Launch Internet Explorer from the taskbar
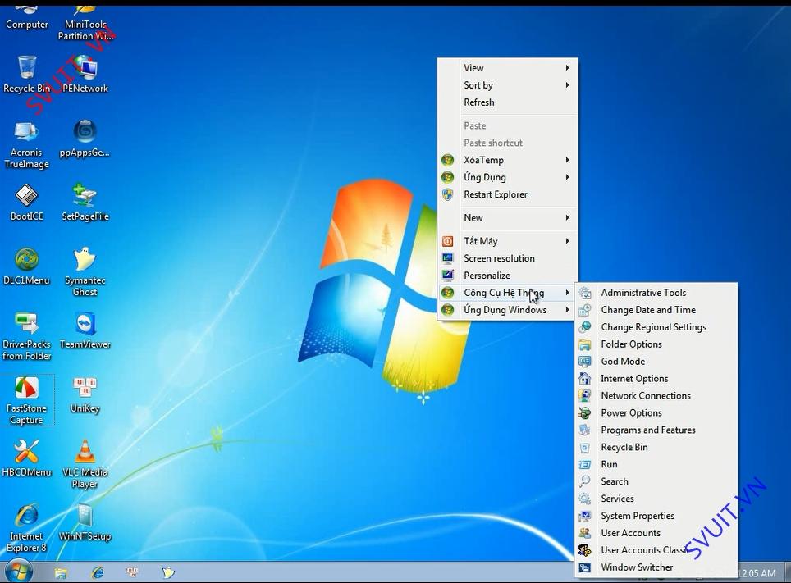The width and height of the screenshot is (791, 583). point(98,572)
